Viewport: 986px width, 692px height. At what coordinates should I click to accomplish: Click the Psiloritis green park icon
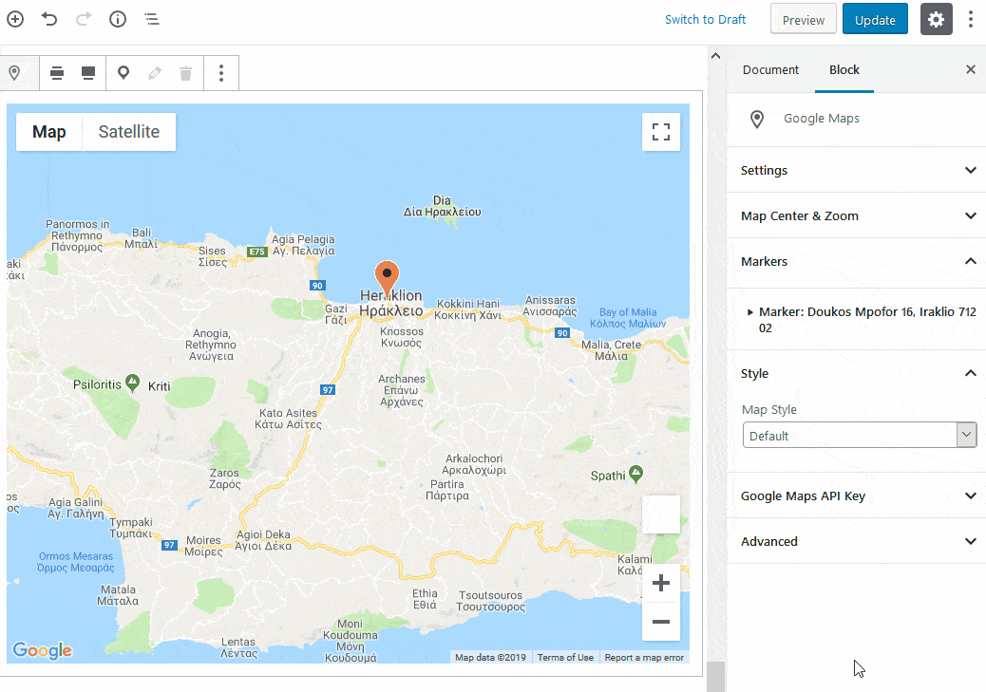click(132, 383)
